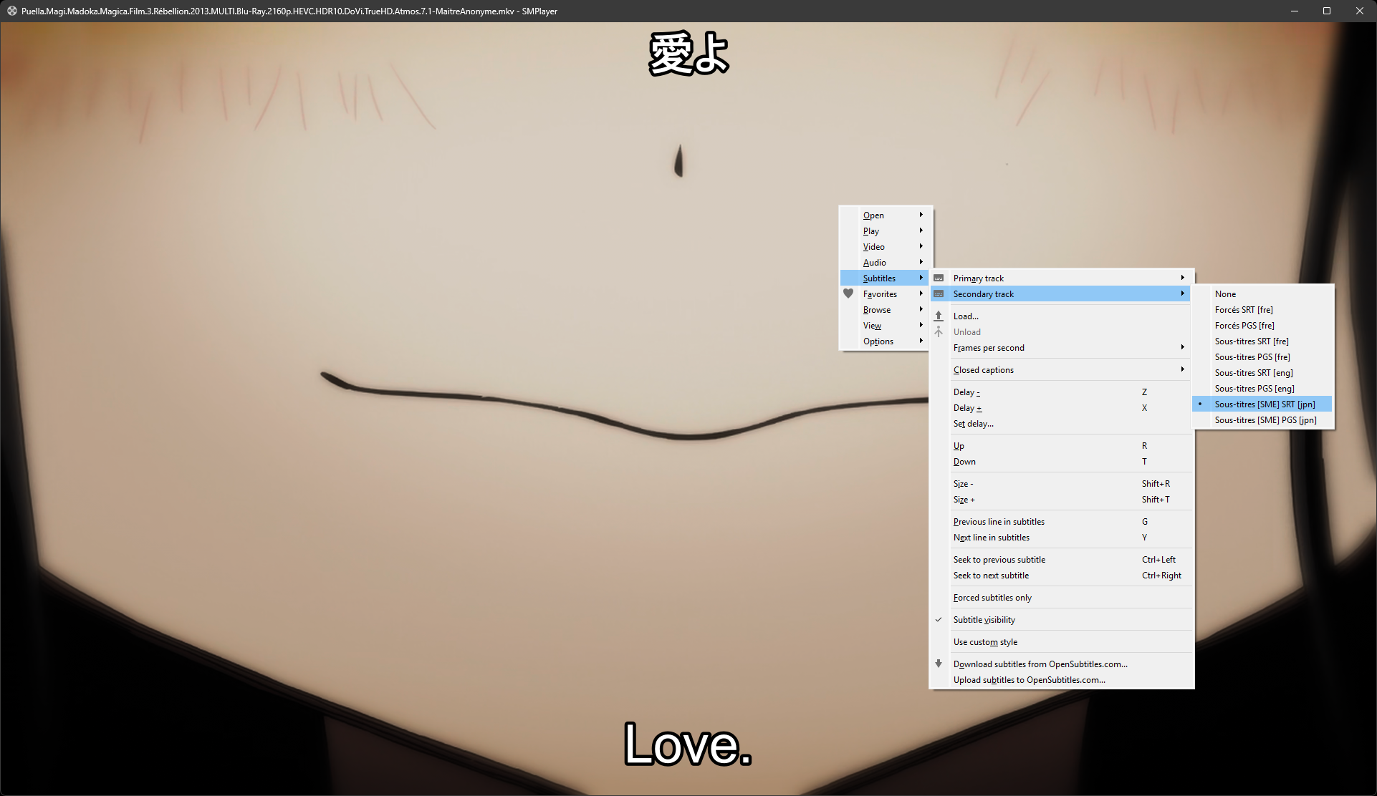Click Upload subtitles to OpenSubtitles.com
This screenshot has width=1377, height=796.
click(1029, 680)
